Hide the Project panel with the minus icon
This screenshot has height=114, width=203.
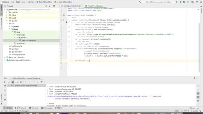[58, 6]
